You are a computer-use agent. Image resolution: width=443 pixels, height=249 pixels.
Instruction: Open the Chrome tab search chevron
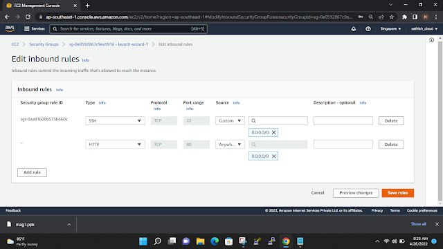point(390,5)
